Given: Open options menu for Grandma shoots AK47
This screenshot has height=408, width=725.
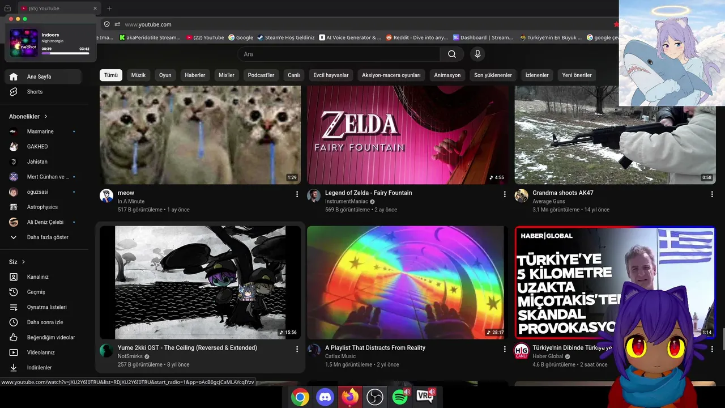Looking at the screenshot, I should click(712, 194).
